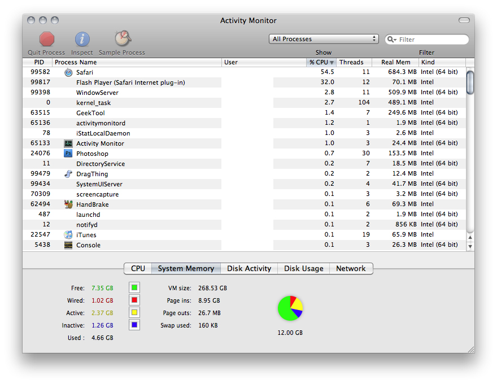The width and height of the screenshot is (497, 384).
Task: Select the activitymonitord process row
Action: coord(244,123)
